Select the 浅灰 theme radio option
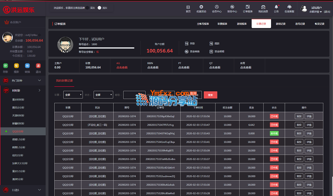Screen dimensions: 333x196 tap(99, 8)
